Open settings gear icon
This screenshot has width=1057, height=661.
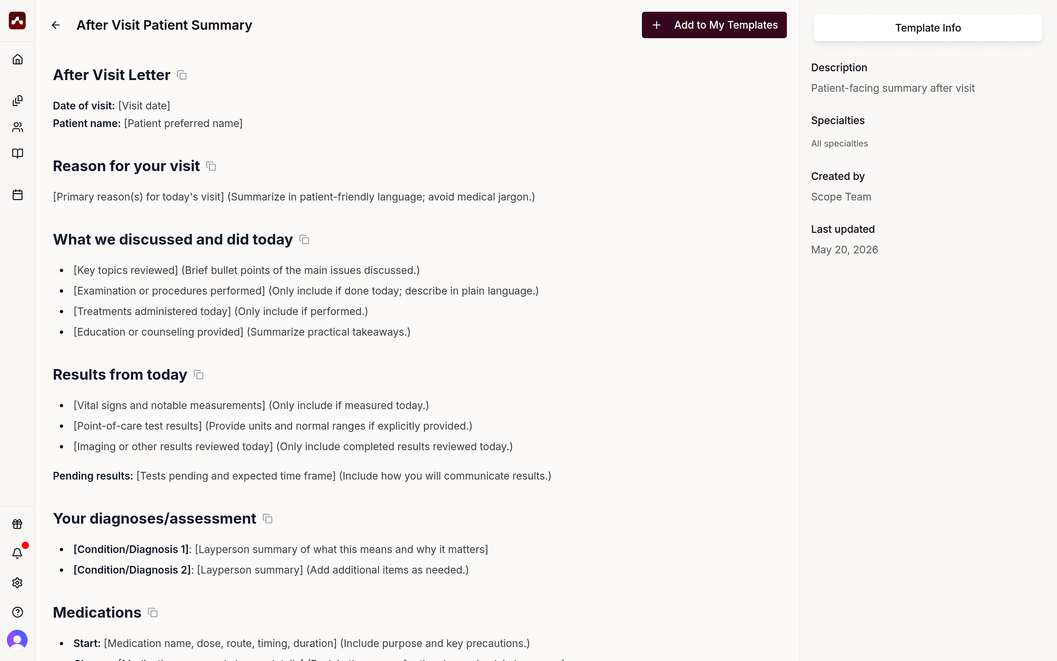18,583
